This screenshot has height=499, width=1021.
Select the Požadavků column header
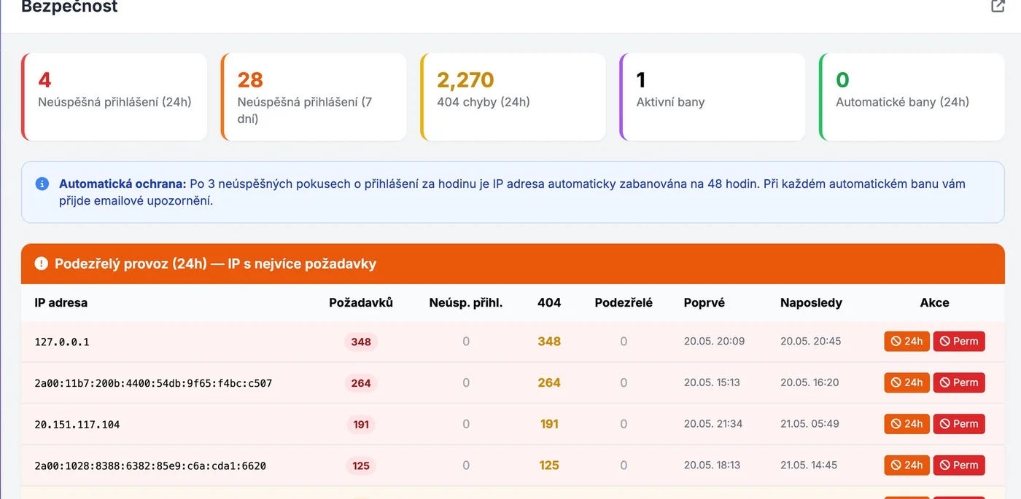[x=361, y=302]
